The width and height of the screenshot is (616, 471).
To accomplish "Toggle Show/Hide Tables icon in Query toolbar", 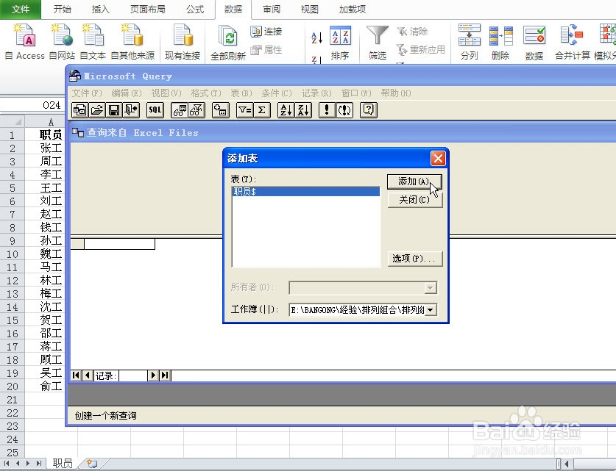I will tap(180, 110).
